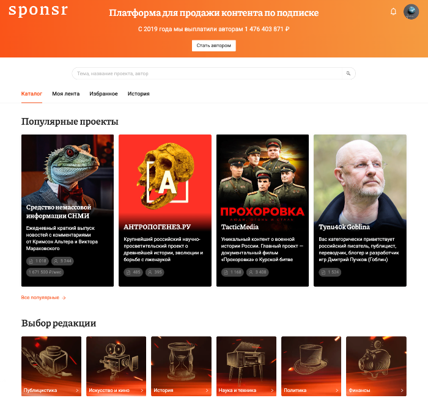Switch to the Моя лента tab
Screen dimensions: 428x417
(66, 94)
